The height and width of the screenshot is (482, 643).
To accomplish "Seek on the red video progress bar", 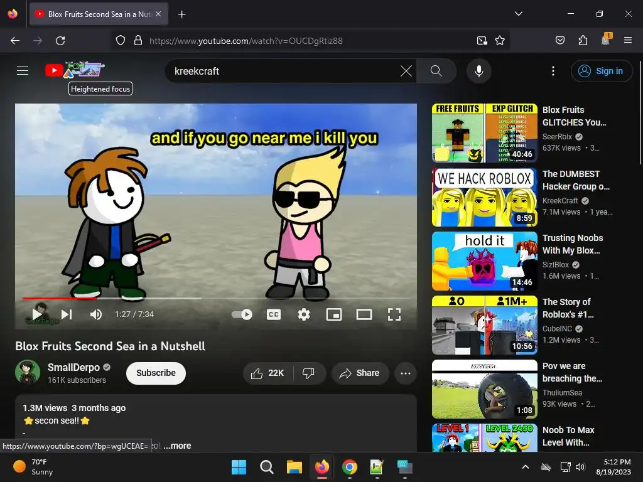I will click(216, 298).
